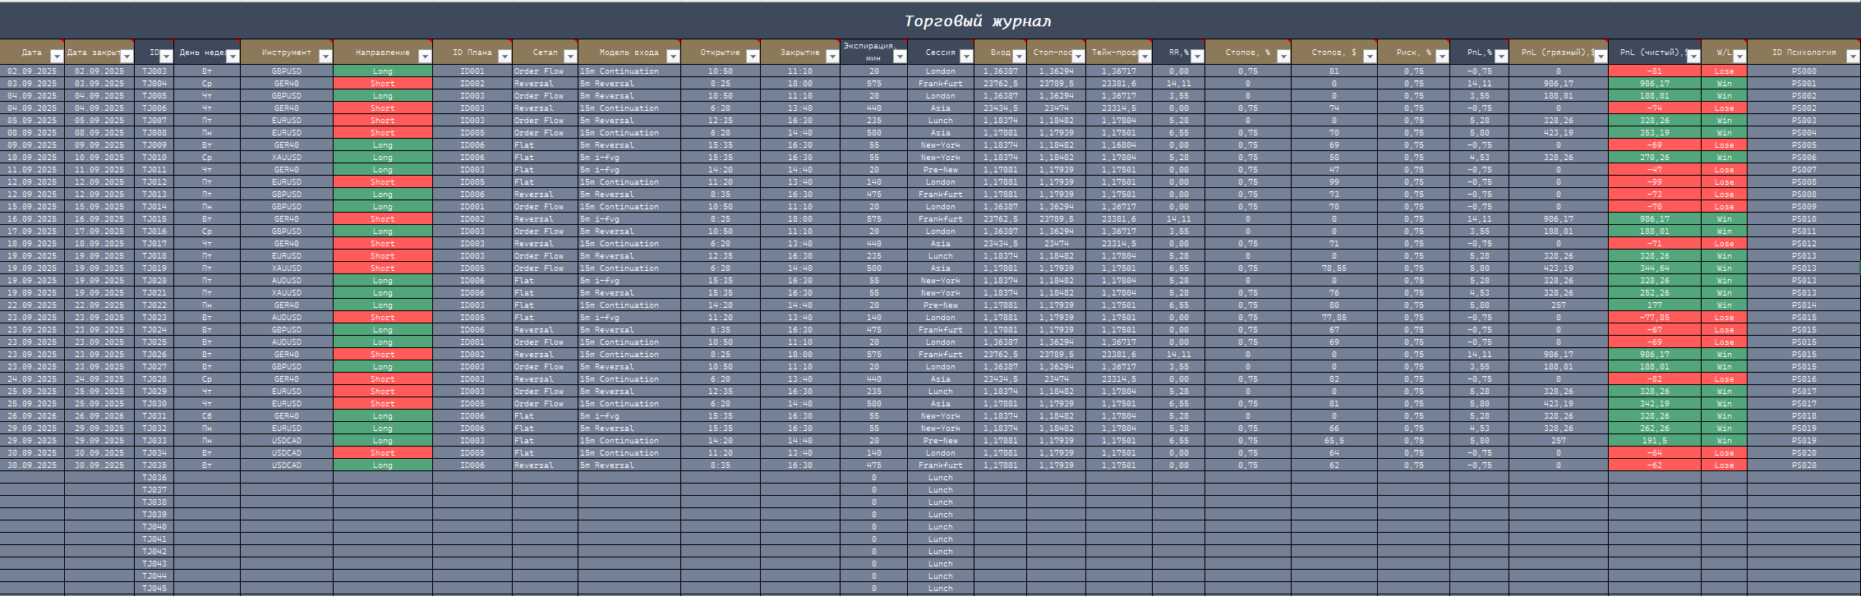1861x596 pixels.
Task: Expand the Экспирация, мин filter dropdown
Action: (899, 56)
